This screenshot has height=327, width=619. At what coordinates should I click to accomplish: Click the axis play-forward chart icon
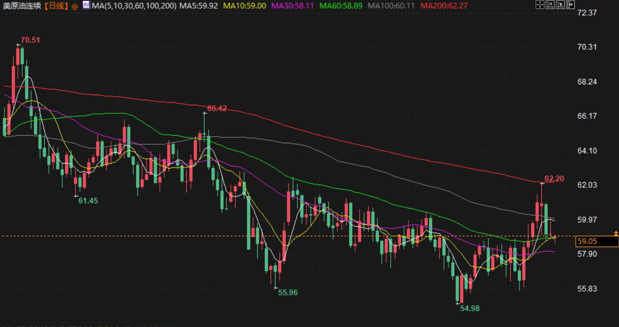(x=560, y=5)
